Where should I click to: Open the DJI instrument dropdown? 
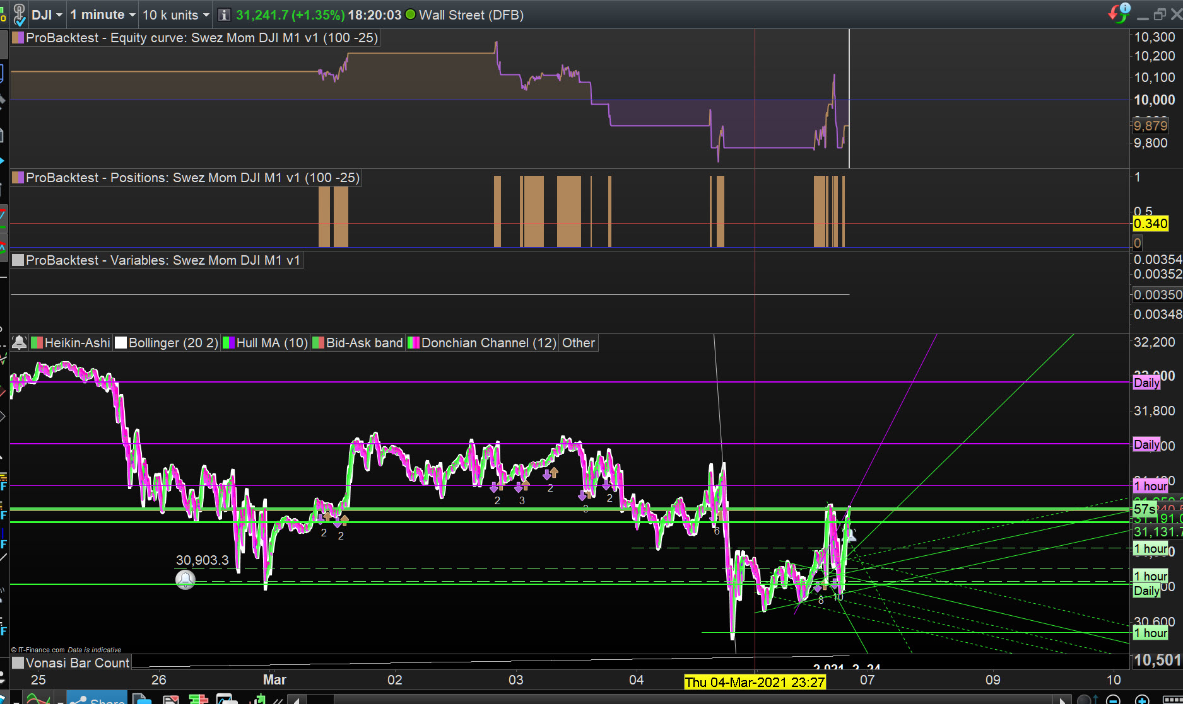pos(47,14)
